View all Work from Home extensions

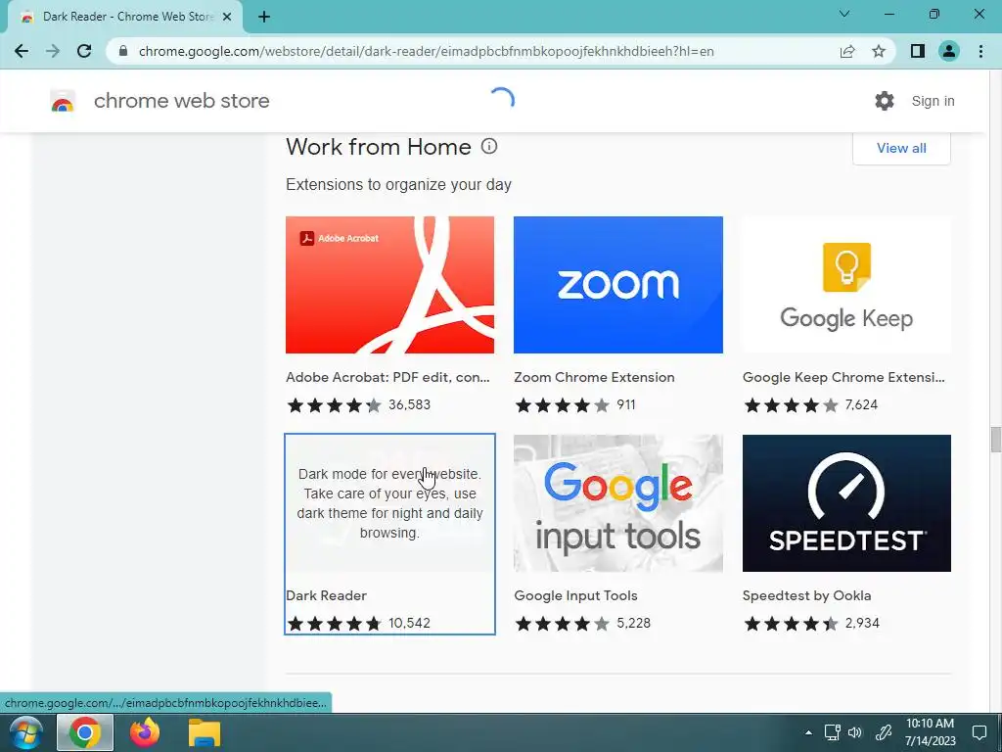[901, 149]
